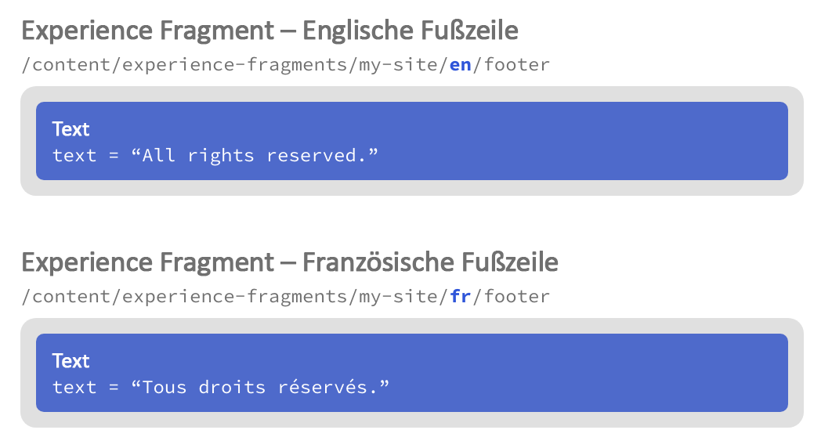Screen dimensions: 832x448
Task: Click 'footer' in the French fragment path
Action: [x=517, y=296]
